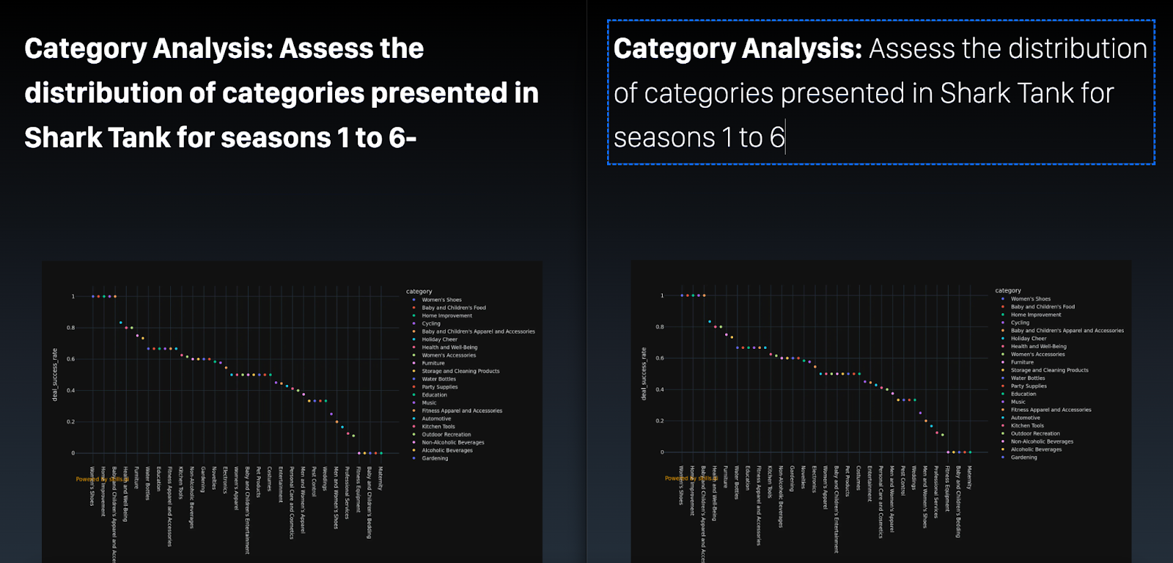Toggle Baby and Children's Food in left legend
1173x563 pixels.
coord(454,308)
